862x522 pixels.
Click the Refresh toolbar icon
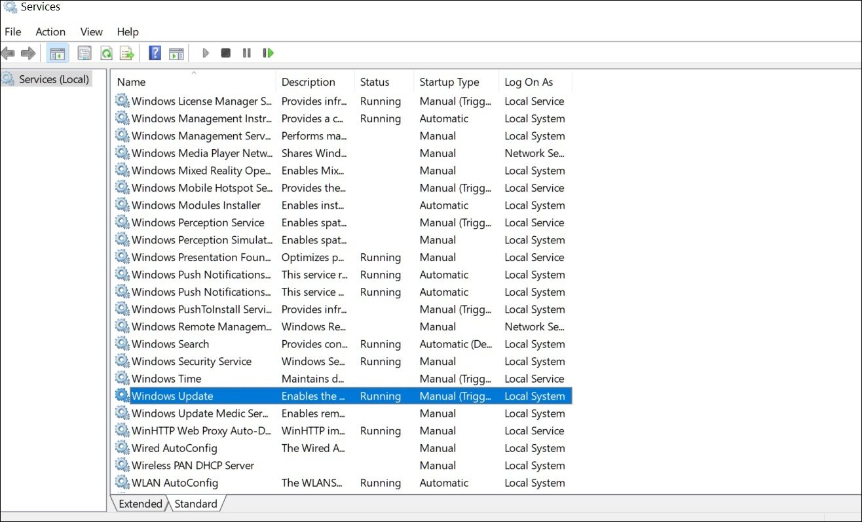pos(106,53)
